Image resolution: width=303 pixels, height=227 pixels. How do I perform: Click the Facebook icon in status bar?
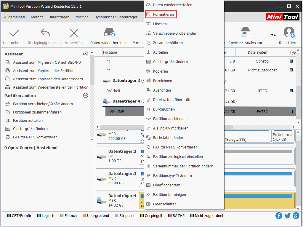pos(279,215)
